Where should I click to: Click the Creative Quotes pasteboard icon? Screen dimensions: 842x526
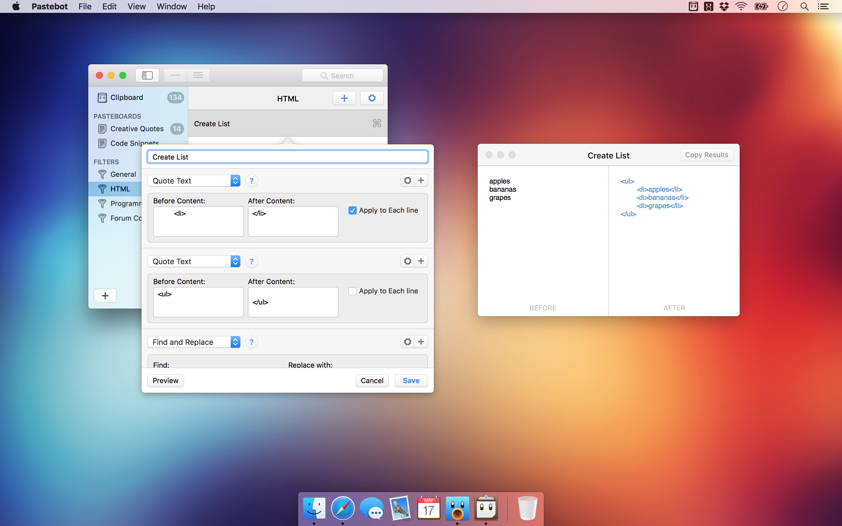(102, 128)
